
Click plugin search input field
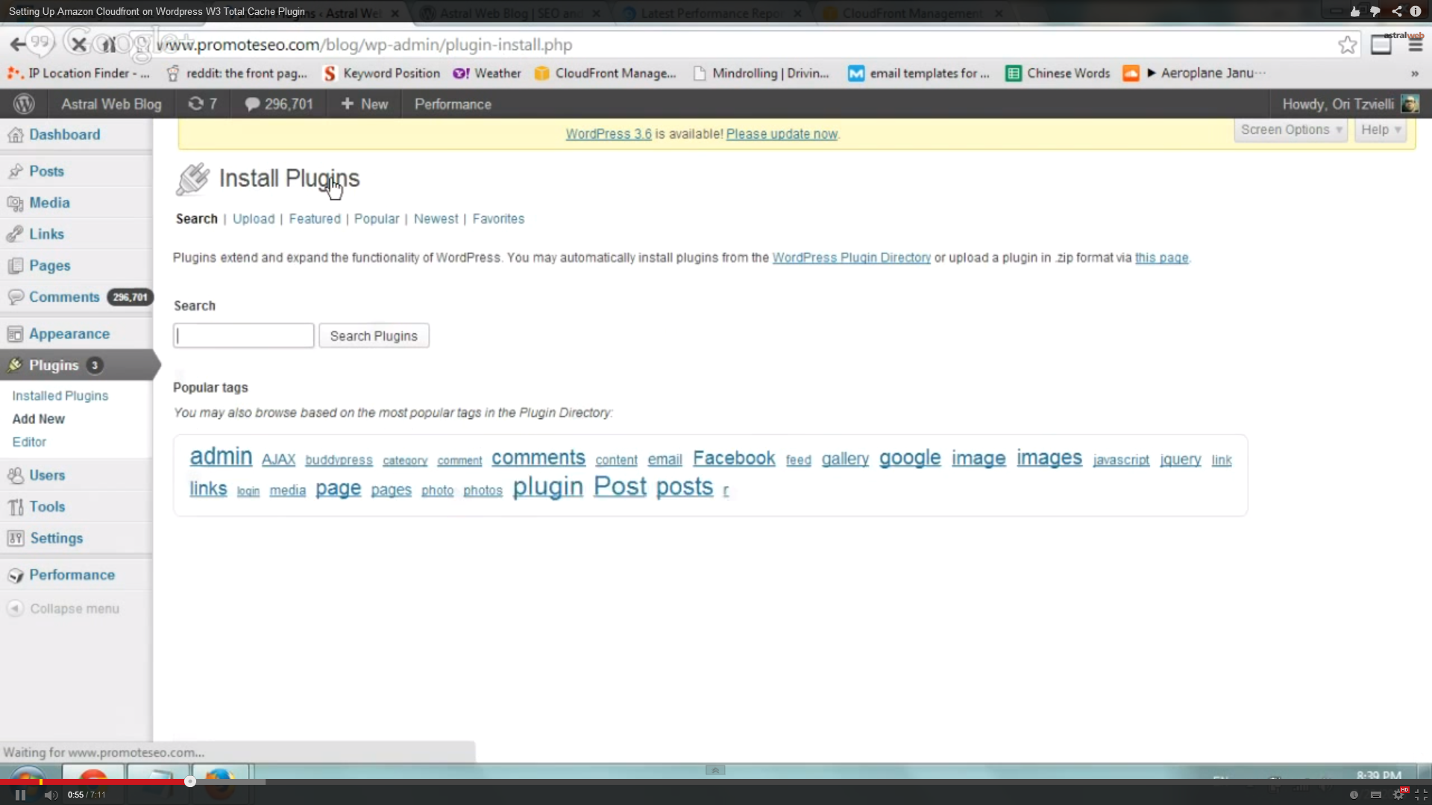click(x=243, y=335)
